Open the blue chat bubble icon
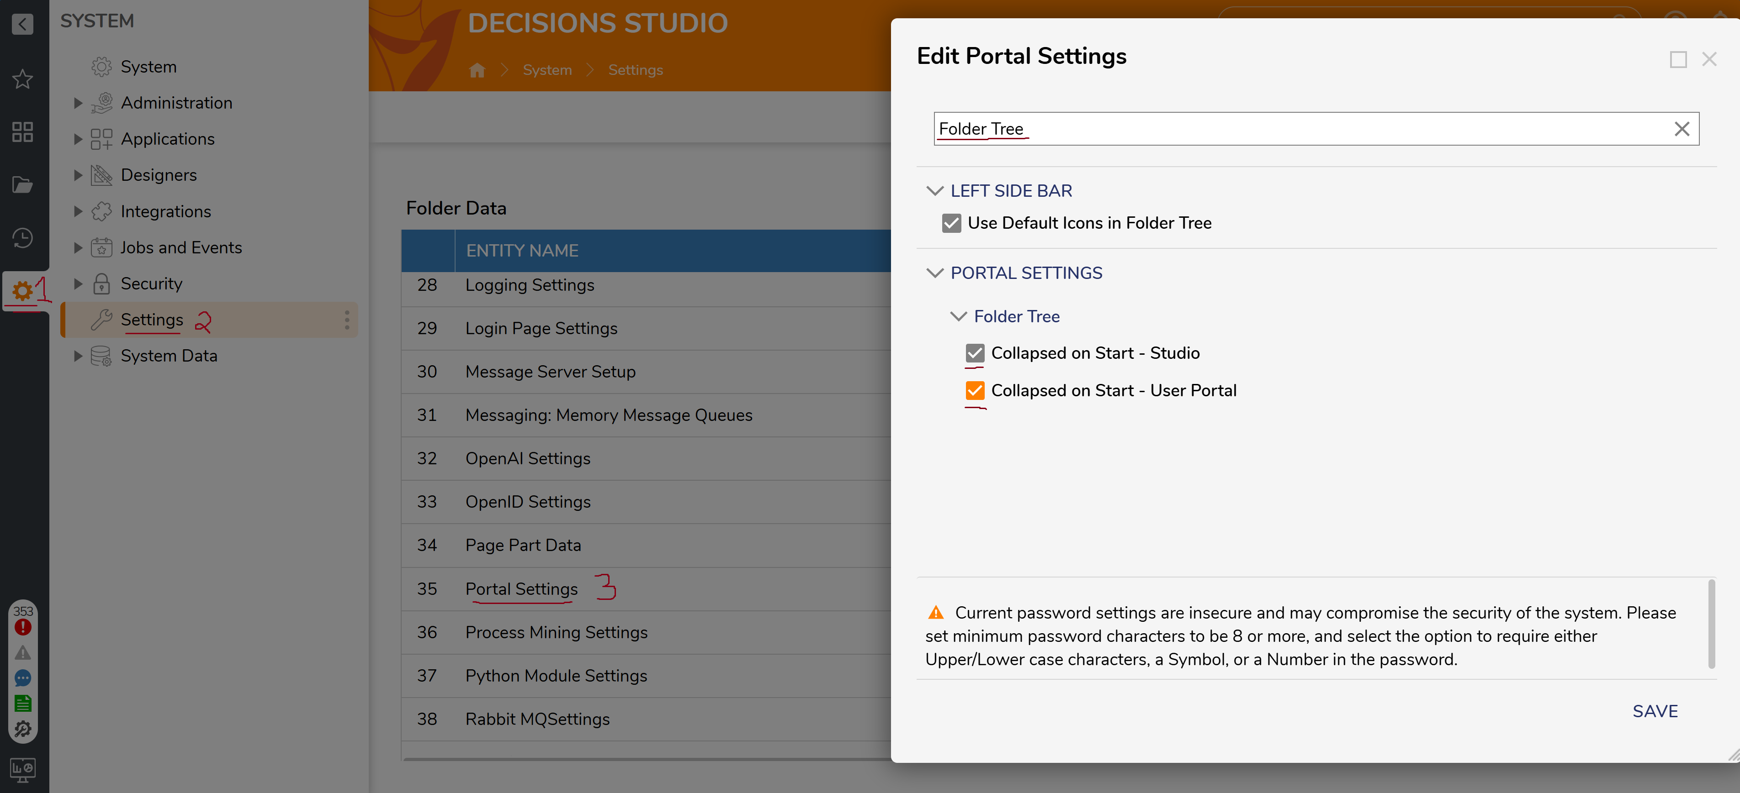Viewport: 1740px width, 793px height. point(23,677)
